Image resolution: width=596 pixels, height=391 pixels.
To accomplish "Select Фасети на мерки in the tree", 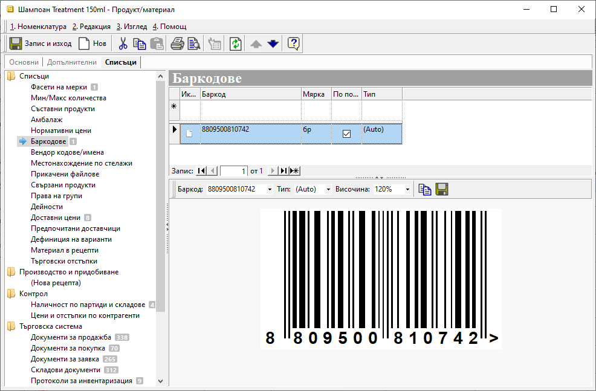I will point(59,87).
